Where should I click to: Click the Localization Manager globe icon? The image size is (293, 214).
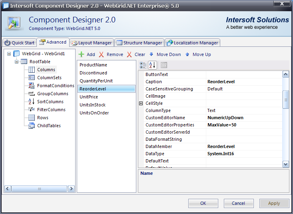tap(169, 43)
